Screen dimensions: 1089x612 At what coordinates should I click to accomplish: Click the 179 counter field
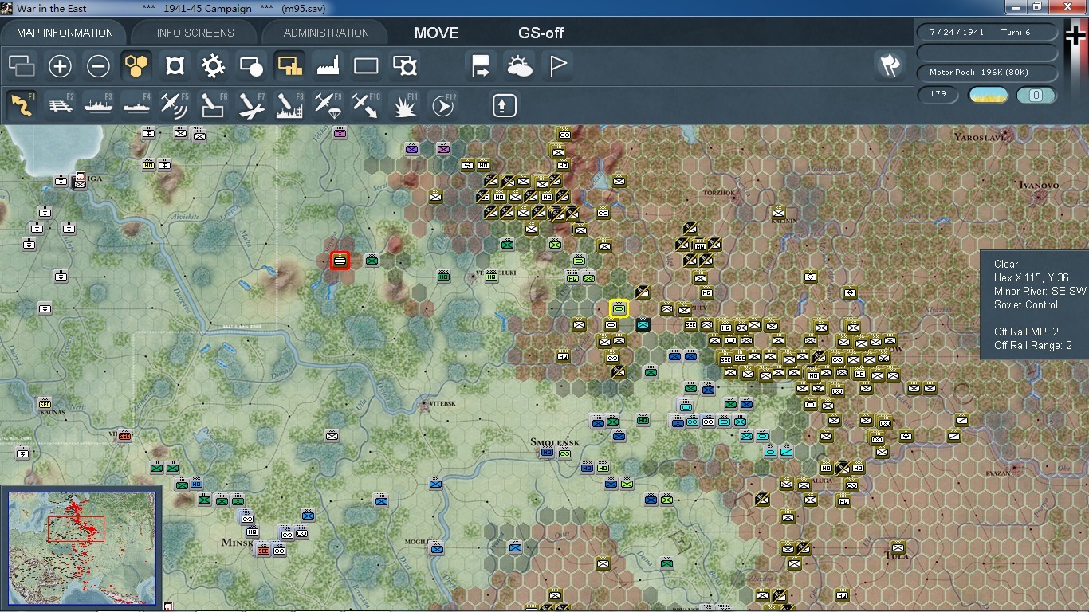[x=938, y=94]
